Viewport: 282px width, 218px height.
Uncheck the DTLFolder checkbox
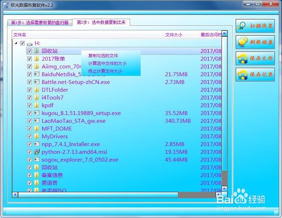pos(29,90)
